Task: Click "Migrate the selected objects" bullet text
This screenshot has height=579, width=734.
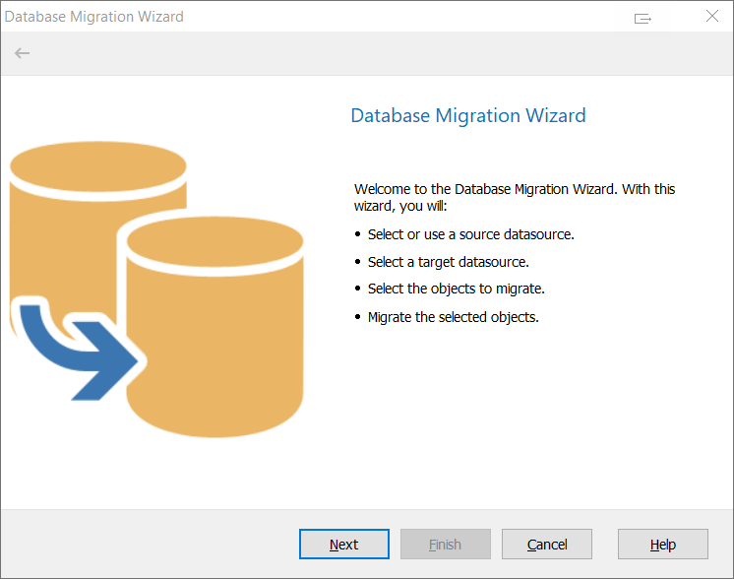Action: click(x=453, y=317)
